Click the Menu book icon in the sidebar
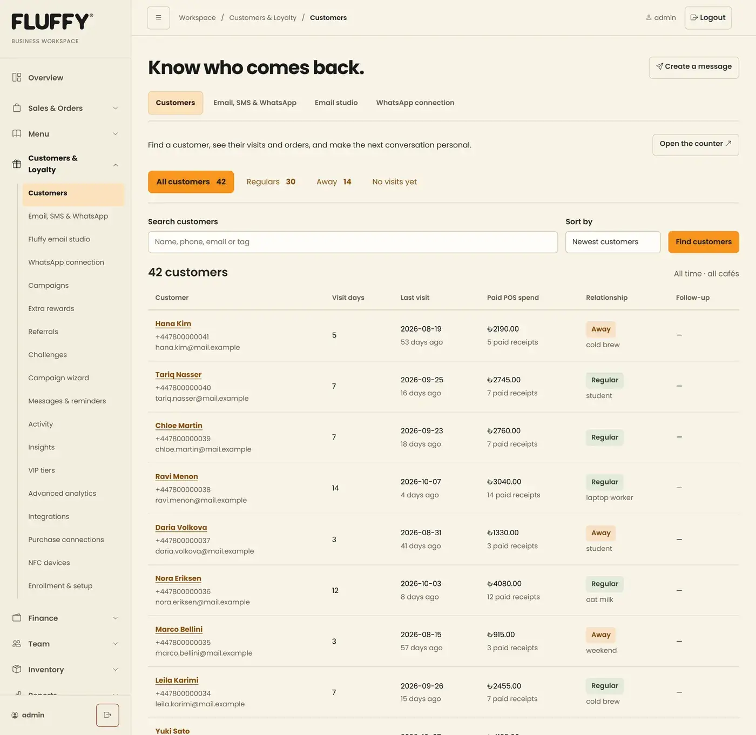Screen dimensions: 756x735 coord(17,134)
